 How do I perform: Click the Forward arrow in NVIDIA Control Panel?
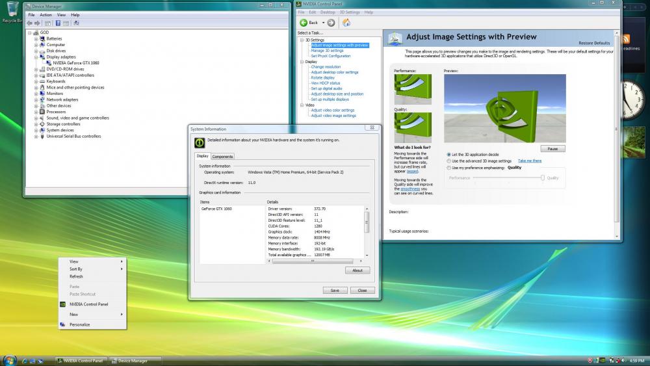(331, 23)
